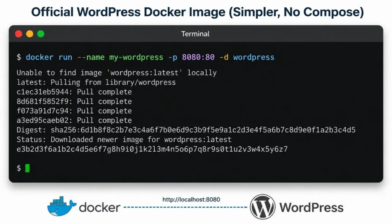Click the 'c1ec31eb5944: Pull complete' line
Viewport: 392px width, 224px height.
click(x=74, y=92)
